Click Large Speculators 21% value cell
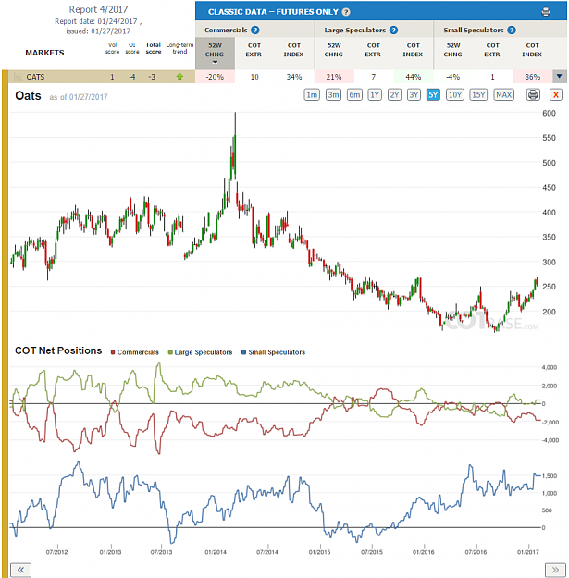The width and height of the screenshot is (569, 578). 334,77
